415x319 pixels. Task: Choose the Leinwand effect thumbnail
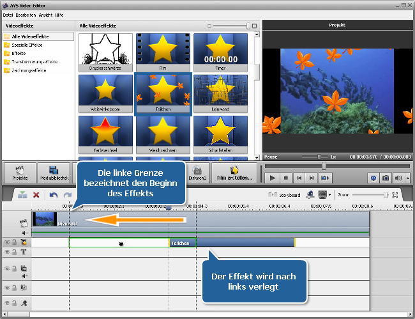click(x=220, y=93)
